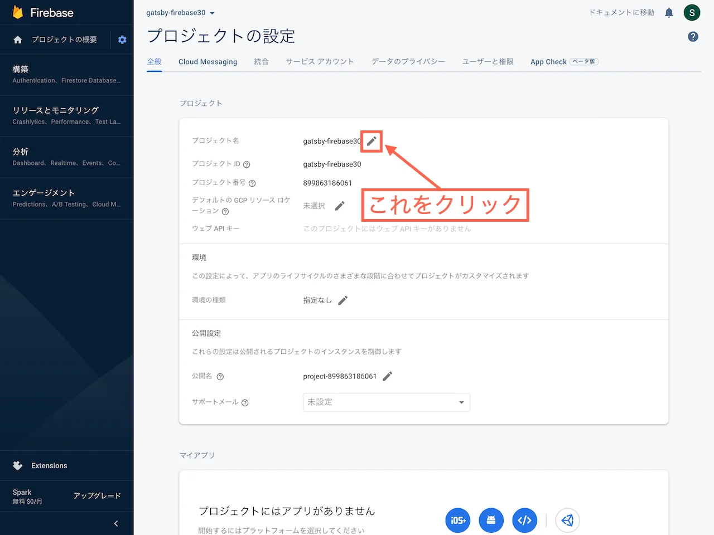
Task: Edit the GCP resource location pencil icon
Action: tap(340, 206)
